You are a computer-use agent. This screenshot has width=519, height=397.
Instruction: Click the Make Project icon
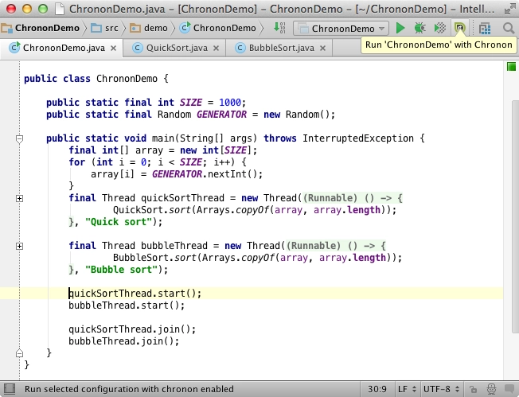pyautogui.click(x=279, y=28)
